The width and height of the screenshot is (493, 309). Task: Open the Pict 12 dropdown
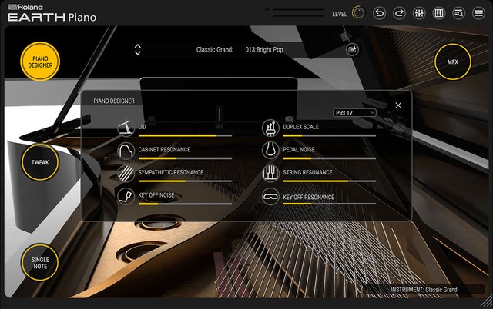pos(354,113)
